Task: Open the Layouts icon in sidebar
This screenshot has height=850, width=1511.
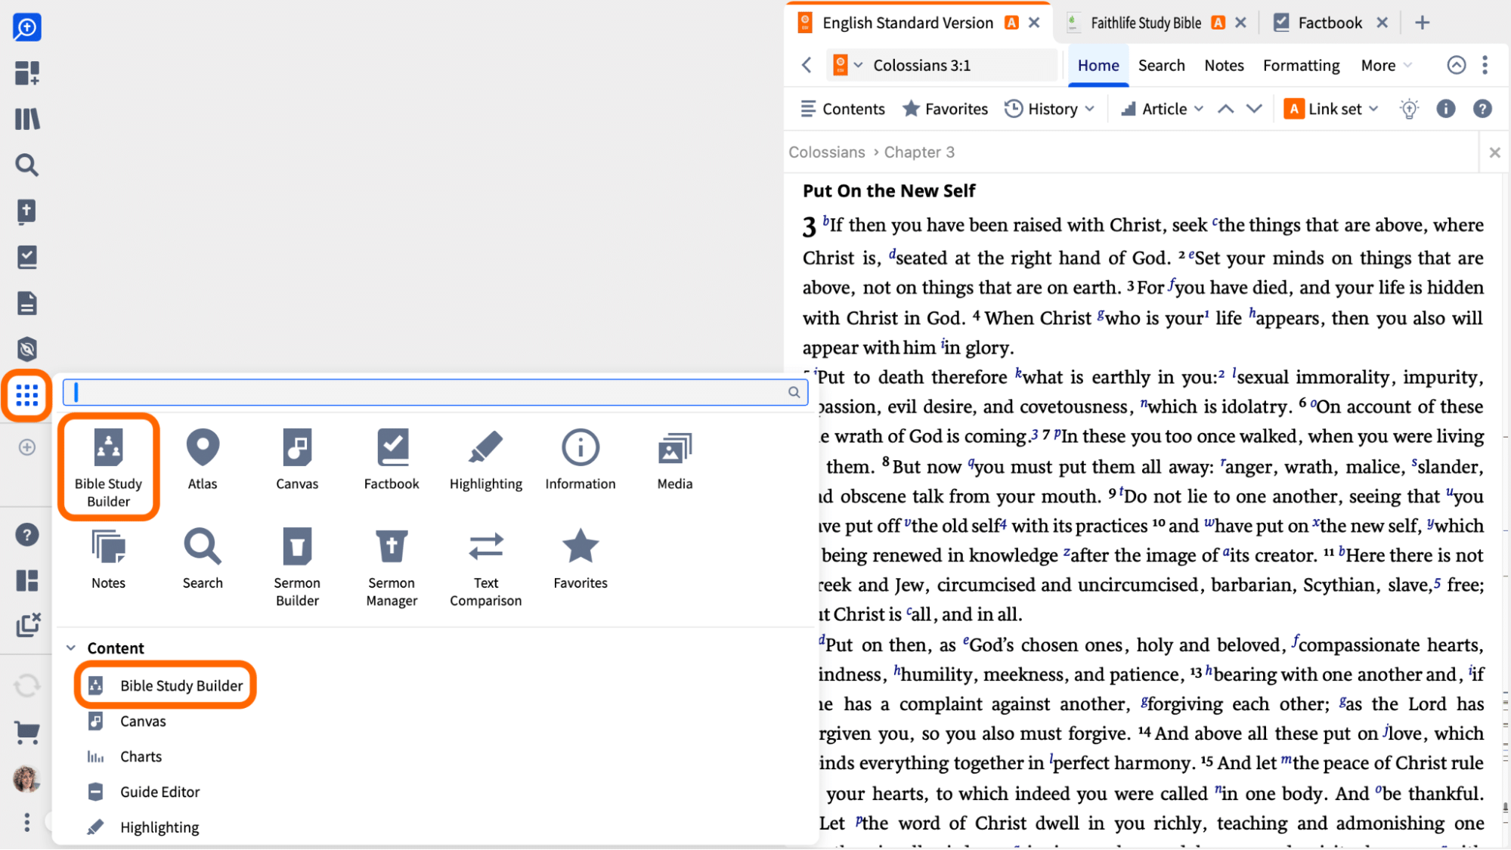Action: click(26, 73)
